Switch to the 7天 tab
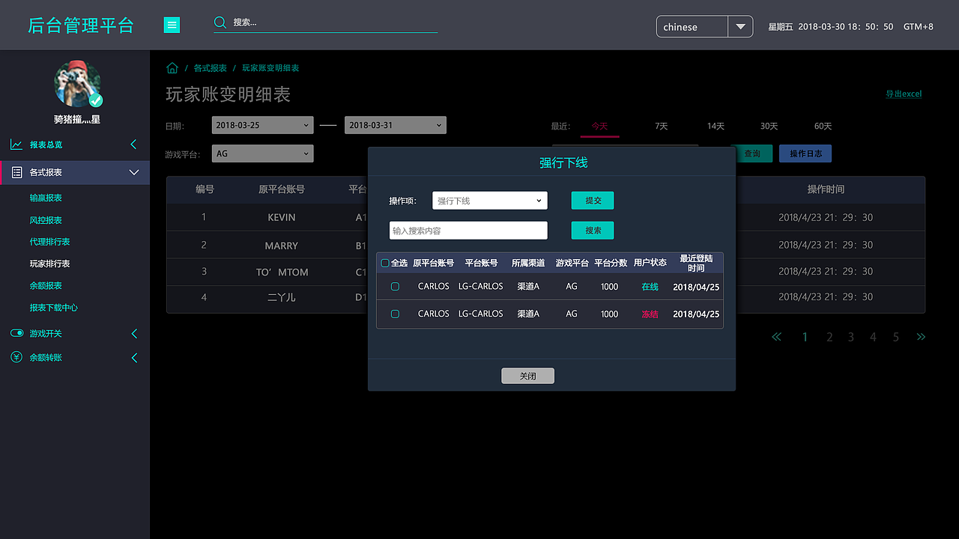The width and height of the screenshot is (959, 539). tap(661, 127)
